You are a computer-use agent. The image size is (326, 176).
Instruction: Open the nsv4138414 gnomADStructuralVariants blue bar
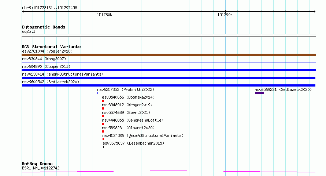(x=168, y=78)
